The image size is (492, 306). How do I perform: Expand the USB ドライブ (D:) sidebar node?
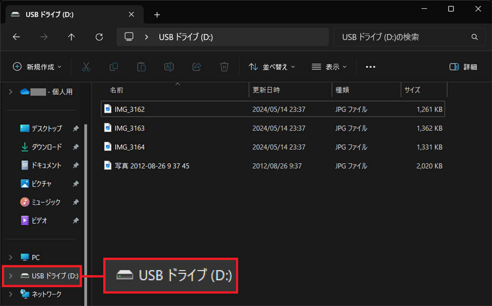pos(11,276)
